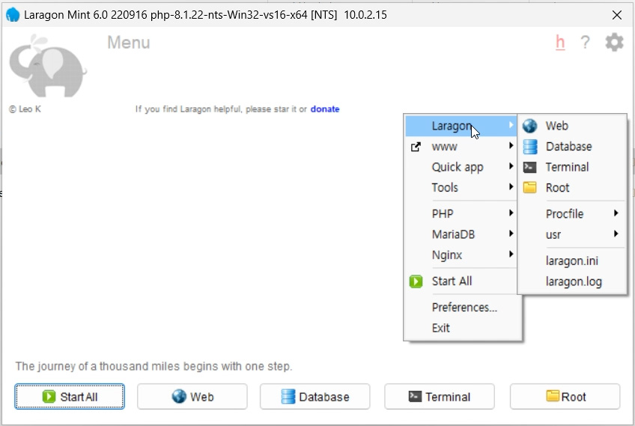This screenshot has width=635, height=426.
Task: Open the usr submenu entry
Action: (572, 234)
